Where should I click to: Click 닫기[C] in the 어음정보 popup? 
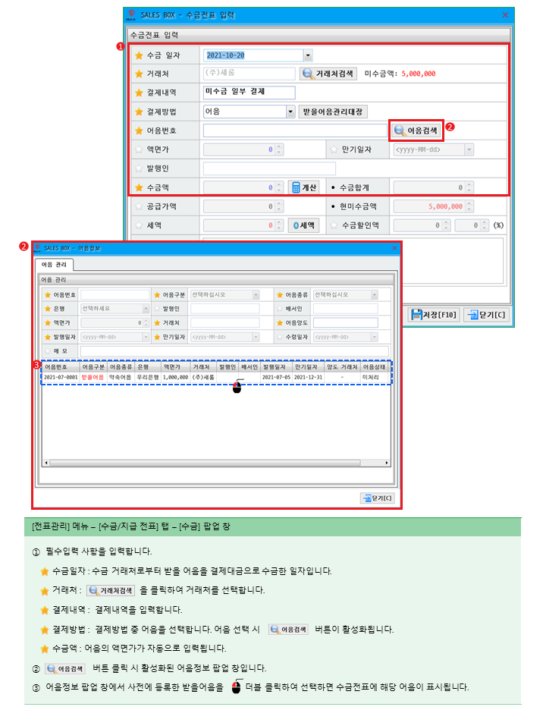coord(377,498)
